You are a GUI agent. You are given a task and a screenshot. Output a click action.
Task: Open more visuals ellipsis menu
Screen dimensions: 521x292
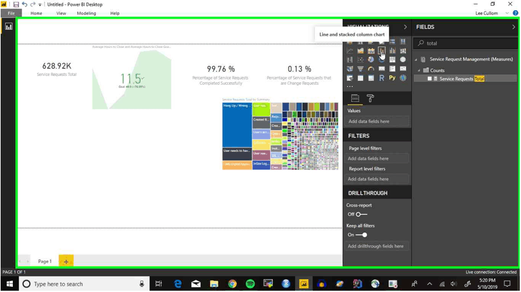point(350,87)
